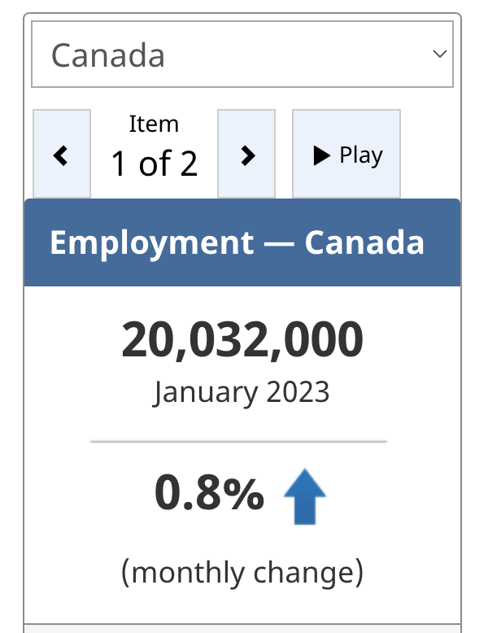
Task: Click 'Canada' in the blue header bar
Action: 364,242
